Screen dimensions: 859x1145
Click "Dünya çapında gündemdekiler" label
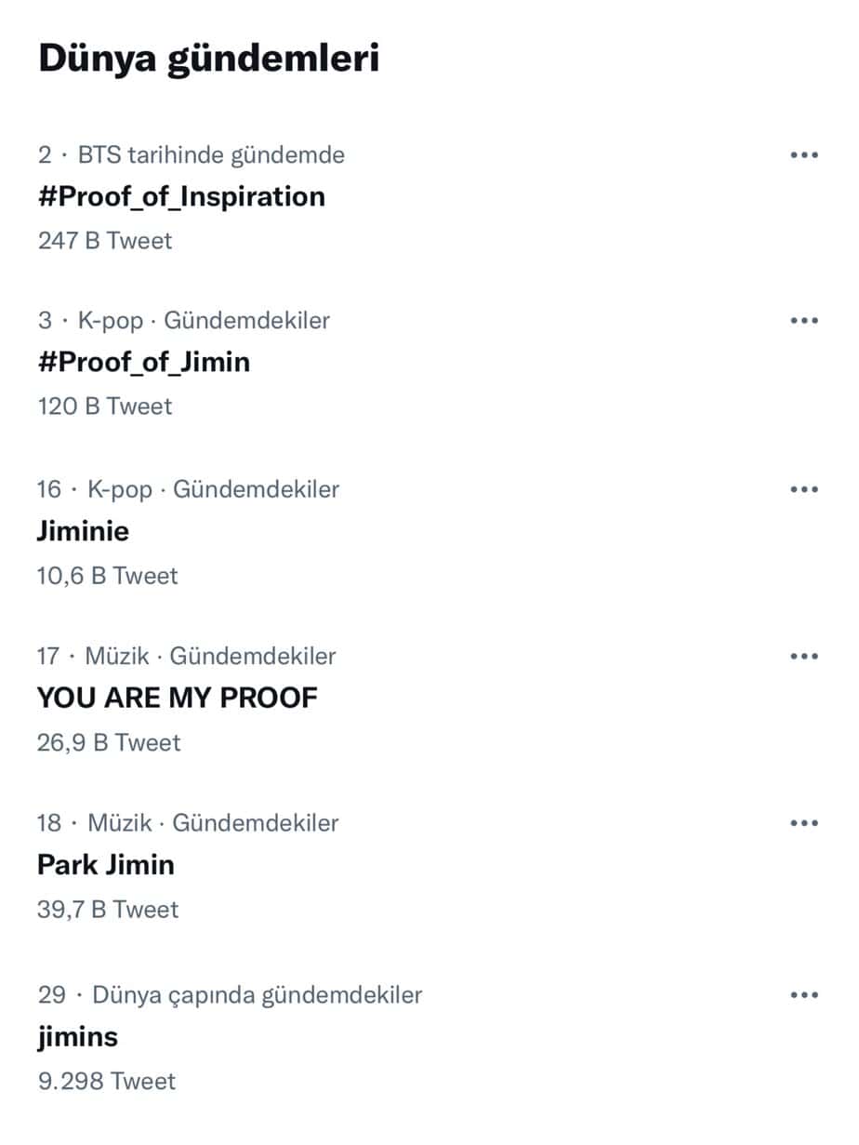click(x=257, y=995)
